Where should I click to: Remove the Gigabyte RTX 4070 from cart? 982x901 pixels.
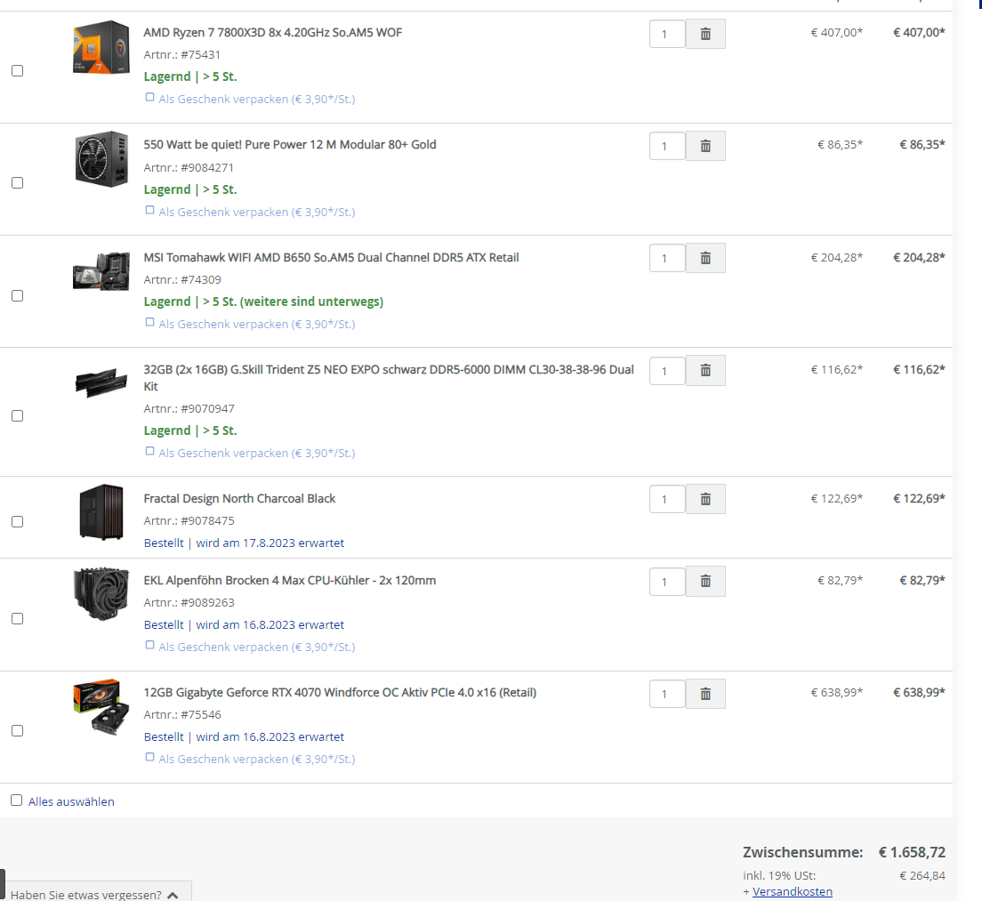tap(705, 694)
